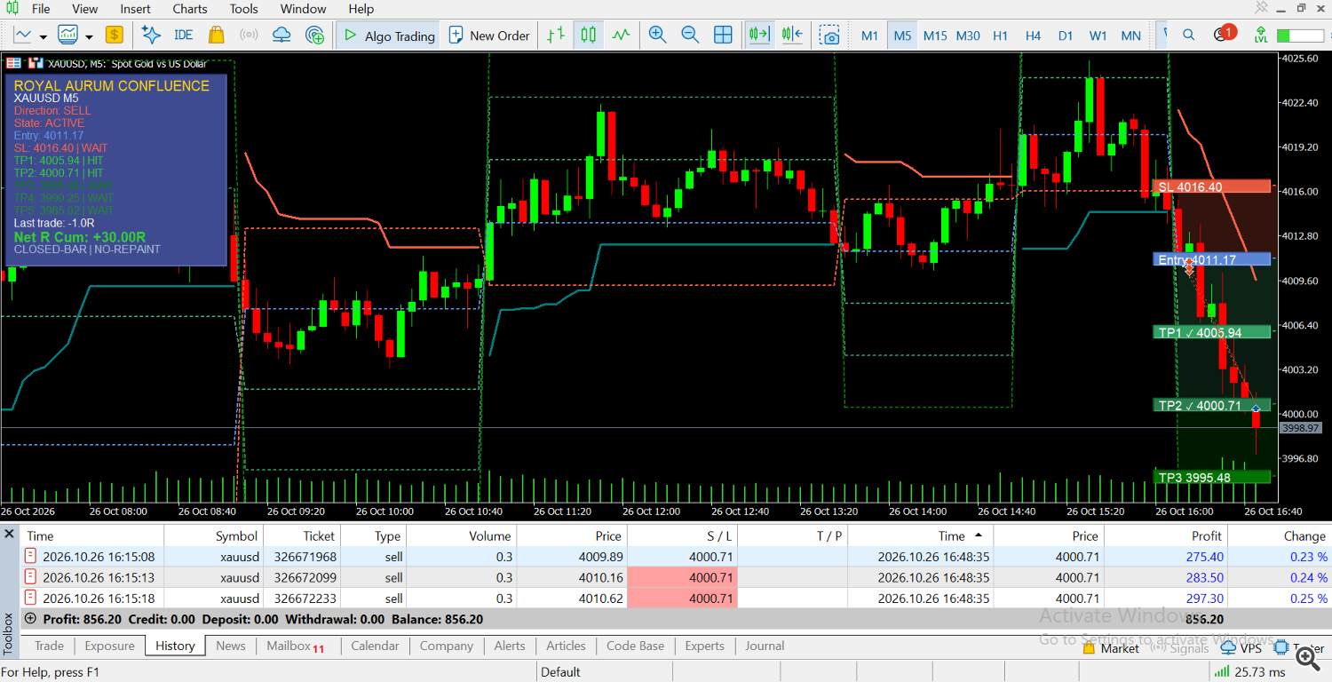Switch chart to bar chart style
The image size is (1332, 682).
coord(556,36)
